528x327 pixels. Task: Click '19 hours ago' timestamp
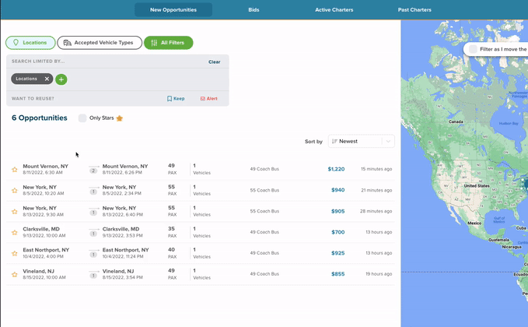[379, 274]
